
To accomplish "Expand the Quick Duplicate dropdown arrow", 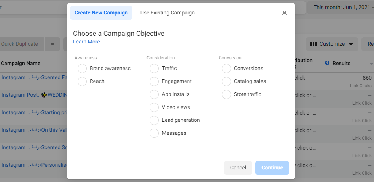I will pos(53,44).
